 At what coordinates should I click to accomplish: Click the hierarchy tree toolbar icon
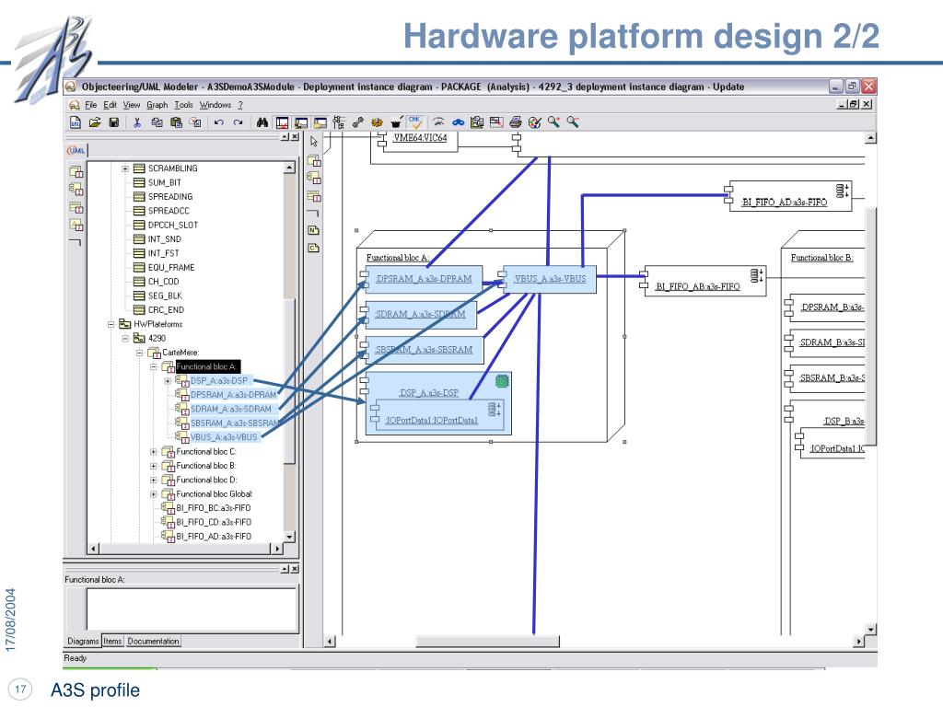tap(339, 122)
